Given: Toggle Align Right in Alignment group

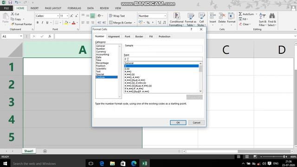Looking at the screenshot, I should tap(92, 23).
